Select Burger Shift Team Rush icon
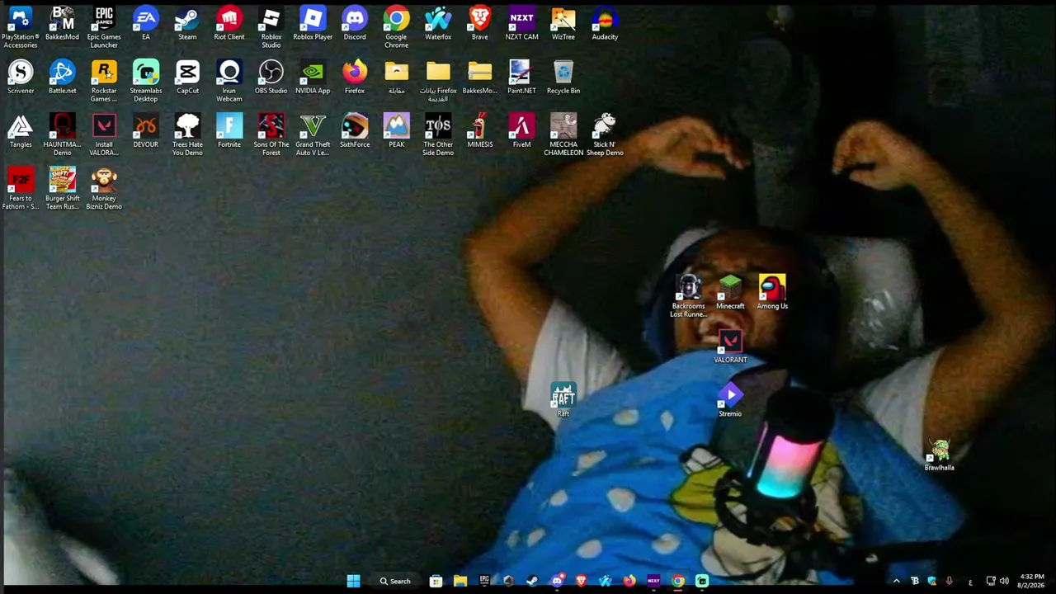 click(62, 187)
